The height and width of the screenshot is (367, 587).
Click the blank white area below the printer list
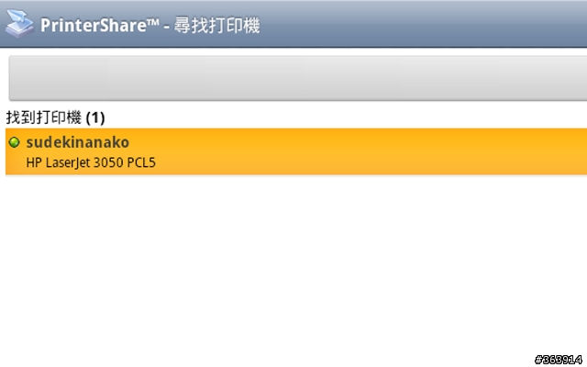click(293, 262)
